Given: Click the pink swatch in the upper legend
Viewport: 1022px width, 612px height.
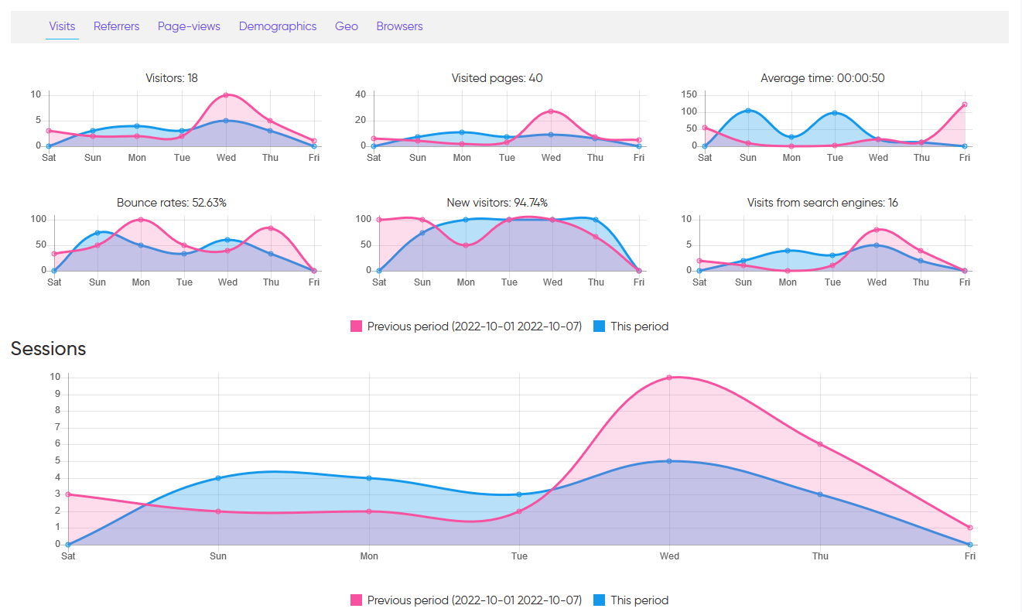Looking at the screenshot, I should click(x=357, y=327).
